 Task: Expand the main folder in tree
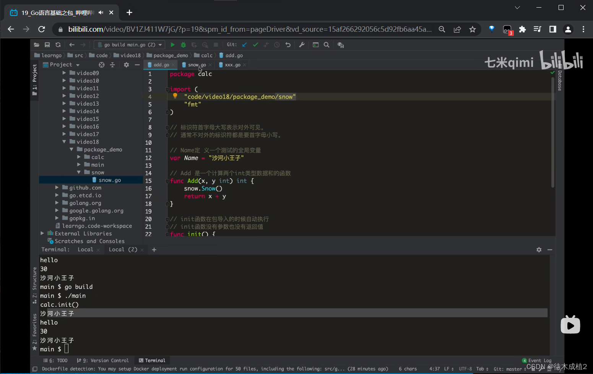point(79,164)
